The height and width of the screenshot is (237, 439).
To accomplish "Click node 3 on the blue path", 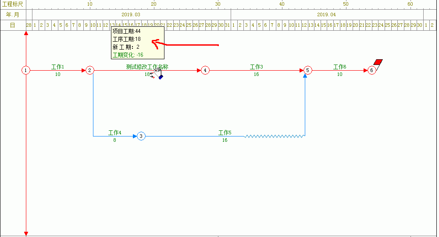I will [141, 136].
